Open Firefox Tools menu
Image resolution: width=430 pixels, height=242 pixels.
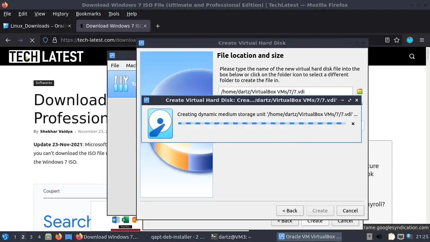(x=114, y=14)
